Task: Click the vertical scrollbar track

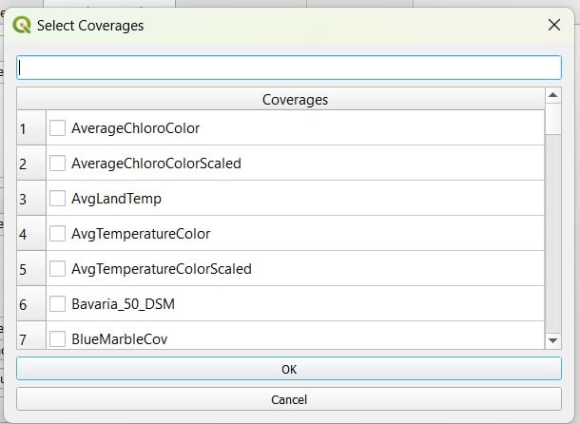Action: coord(553,238)
